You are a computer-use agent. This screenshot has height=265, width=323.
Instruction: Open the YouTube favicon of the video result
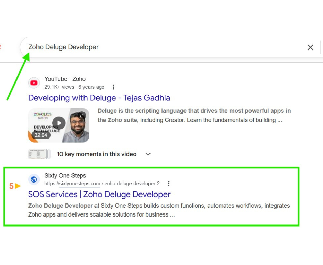click(34, 83)
